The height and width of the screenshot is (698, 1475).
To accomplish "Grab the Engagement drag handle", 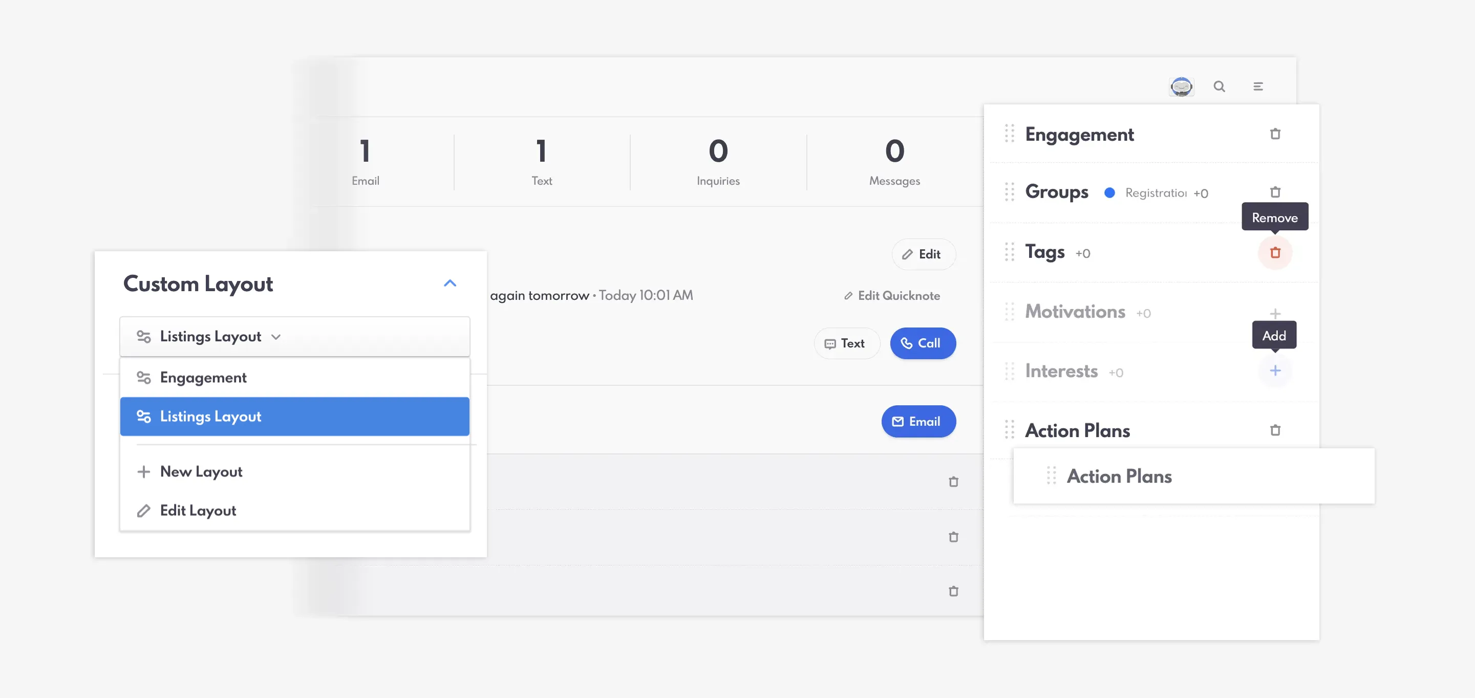I will [1010, 134].
